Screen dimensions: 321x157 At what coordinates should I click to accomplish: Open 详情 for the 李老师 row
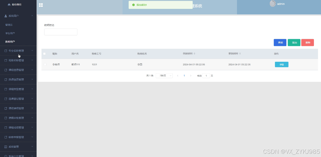point(281,64)
